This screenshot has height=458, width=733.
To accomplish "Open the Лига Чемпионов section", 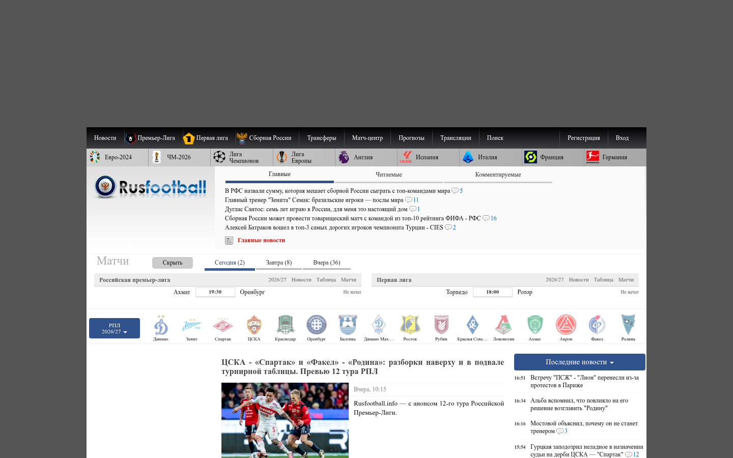I will coord(242,157).
